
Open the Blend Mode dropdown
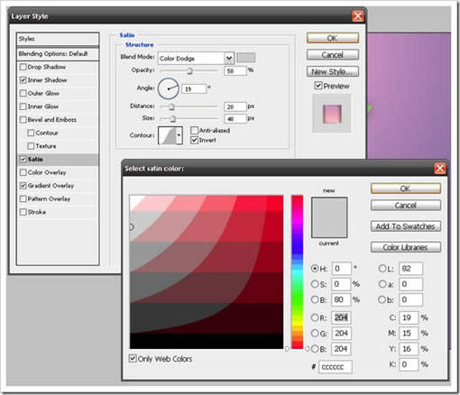tap(229, 58)
